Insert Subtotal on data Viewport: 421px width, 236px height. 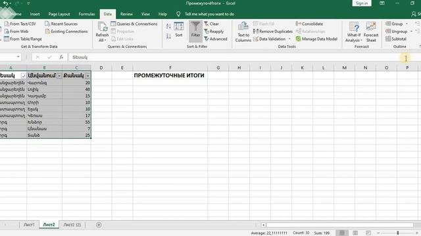[x=396, y=39]
